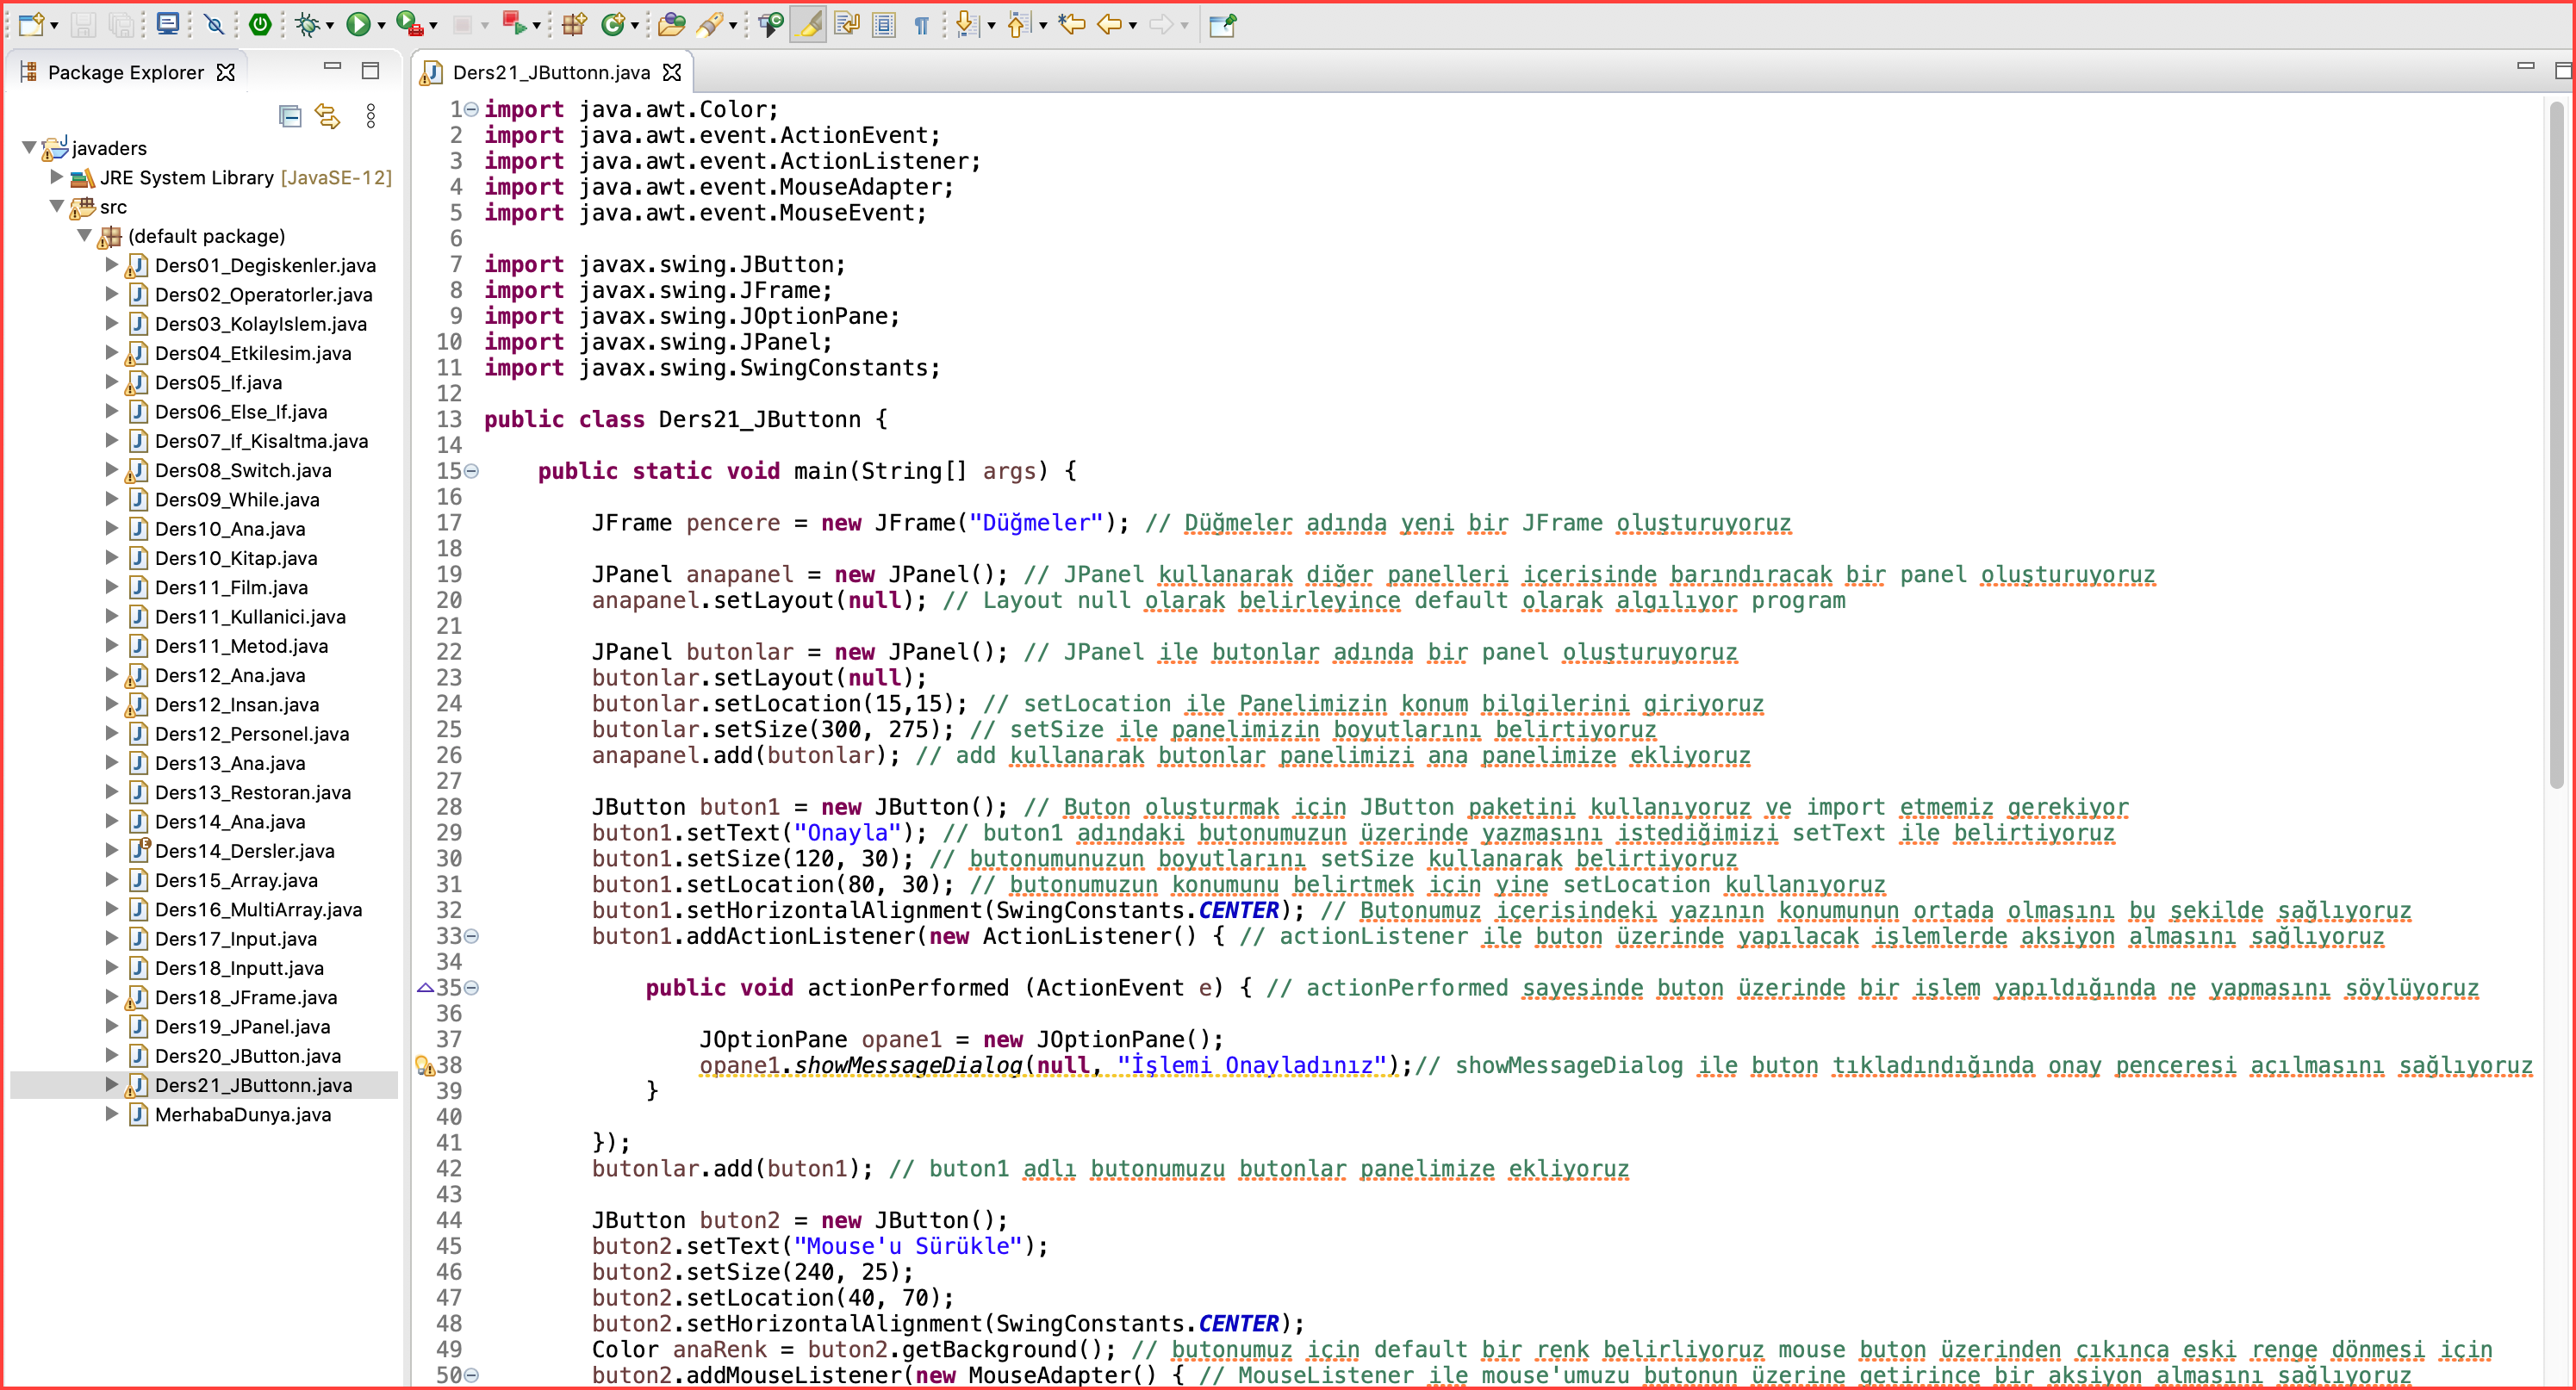The image size is (2576, 1390).
Task: Fold actionPerformed method at line 35
Action: 472,989
